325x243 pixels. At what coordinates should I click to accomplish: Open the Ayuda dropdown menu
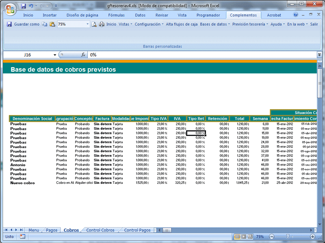pos(277,24)
